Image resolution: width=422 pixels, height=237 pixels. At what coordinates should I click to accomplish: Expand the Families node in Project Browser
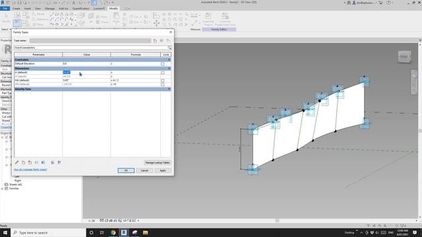click(x=3, y=189)
